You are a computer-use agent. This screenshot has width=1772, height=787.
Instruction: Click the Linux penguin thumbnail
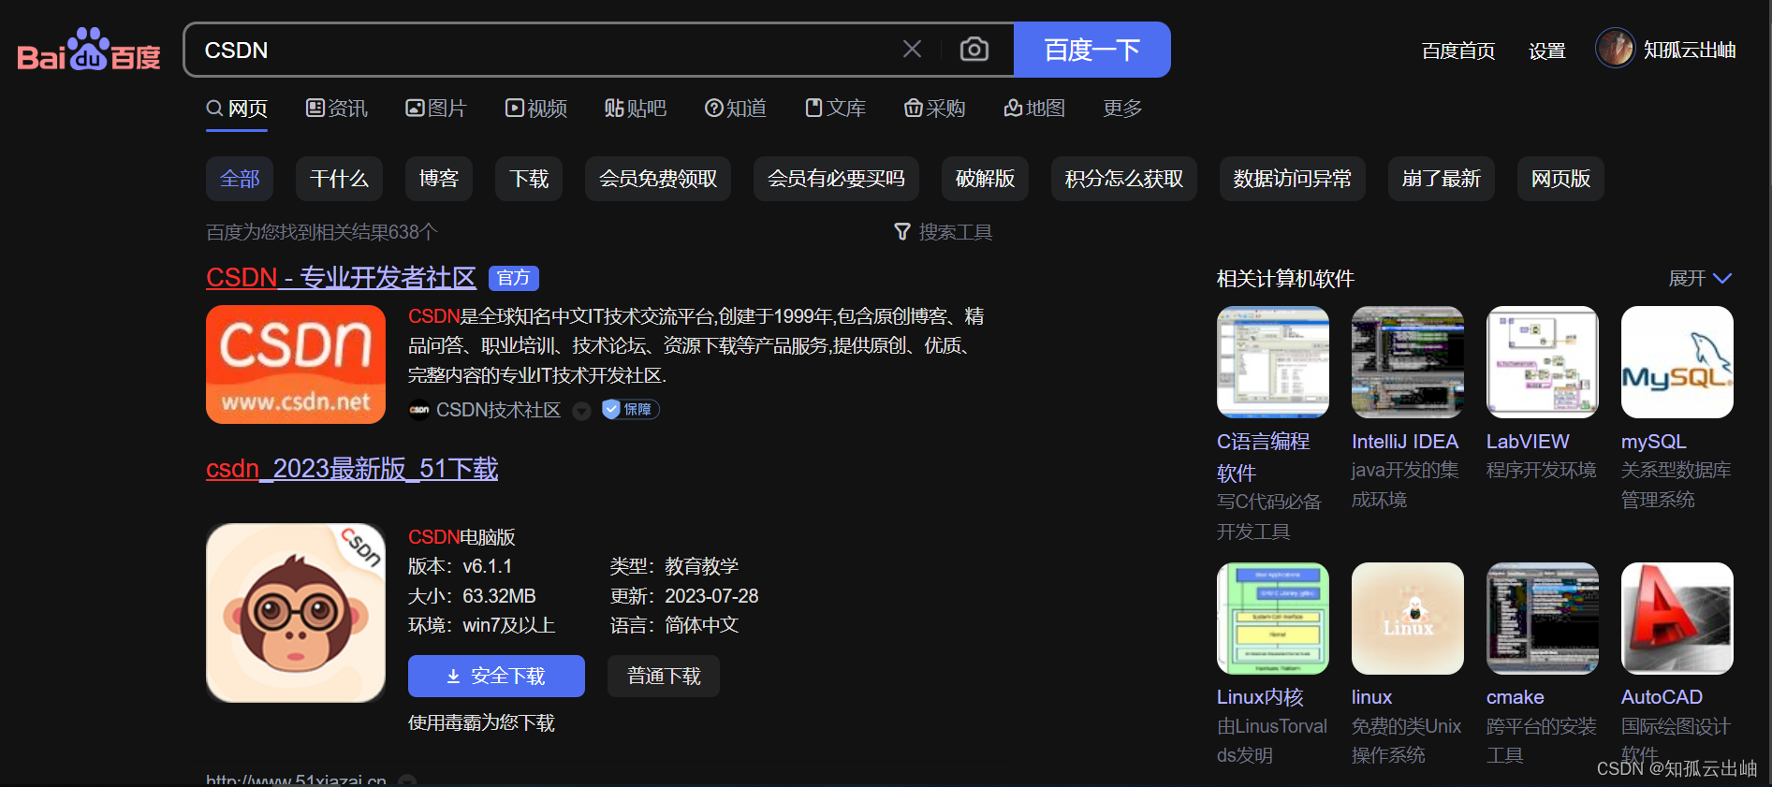click(x=1408, y=619)
